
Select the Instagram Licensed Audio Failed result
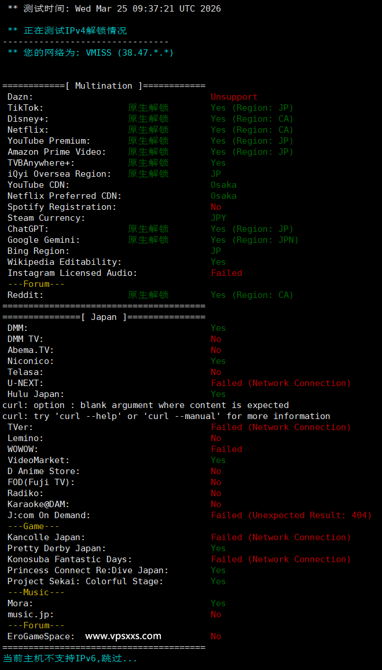click(226, 273)
